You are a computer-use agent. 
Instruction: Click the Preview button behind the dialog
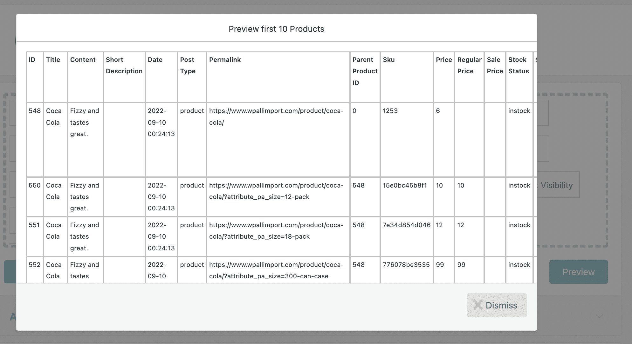click(578, 272)
